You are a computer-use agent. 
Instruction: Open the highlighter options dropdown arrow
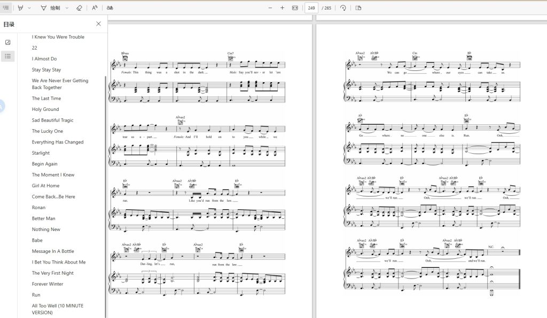click(x=29, y=7)
